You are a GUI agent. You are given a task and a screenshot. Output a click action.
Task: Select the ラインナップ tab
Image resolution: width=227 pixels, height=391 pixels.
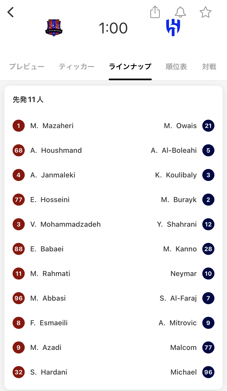(x=130, y=67)
